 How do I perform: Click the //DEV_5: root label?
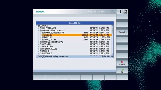coord(44,26)
